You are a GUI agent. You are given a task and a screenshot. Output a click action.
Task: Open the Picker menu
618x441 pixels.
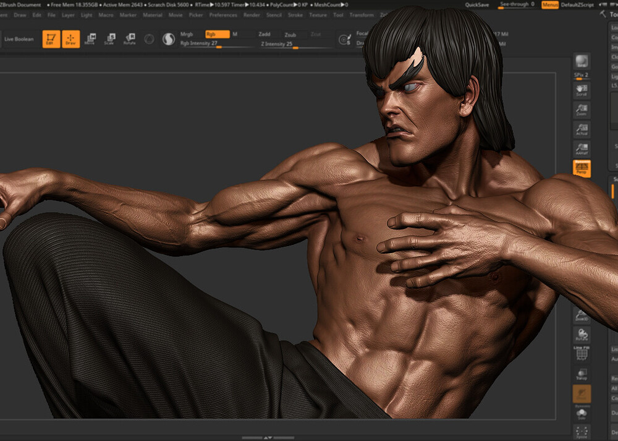coord(195,15)
